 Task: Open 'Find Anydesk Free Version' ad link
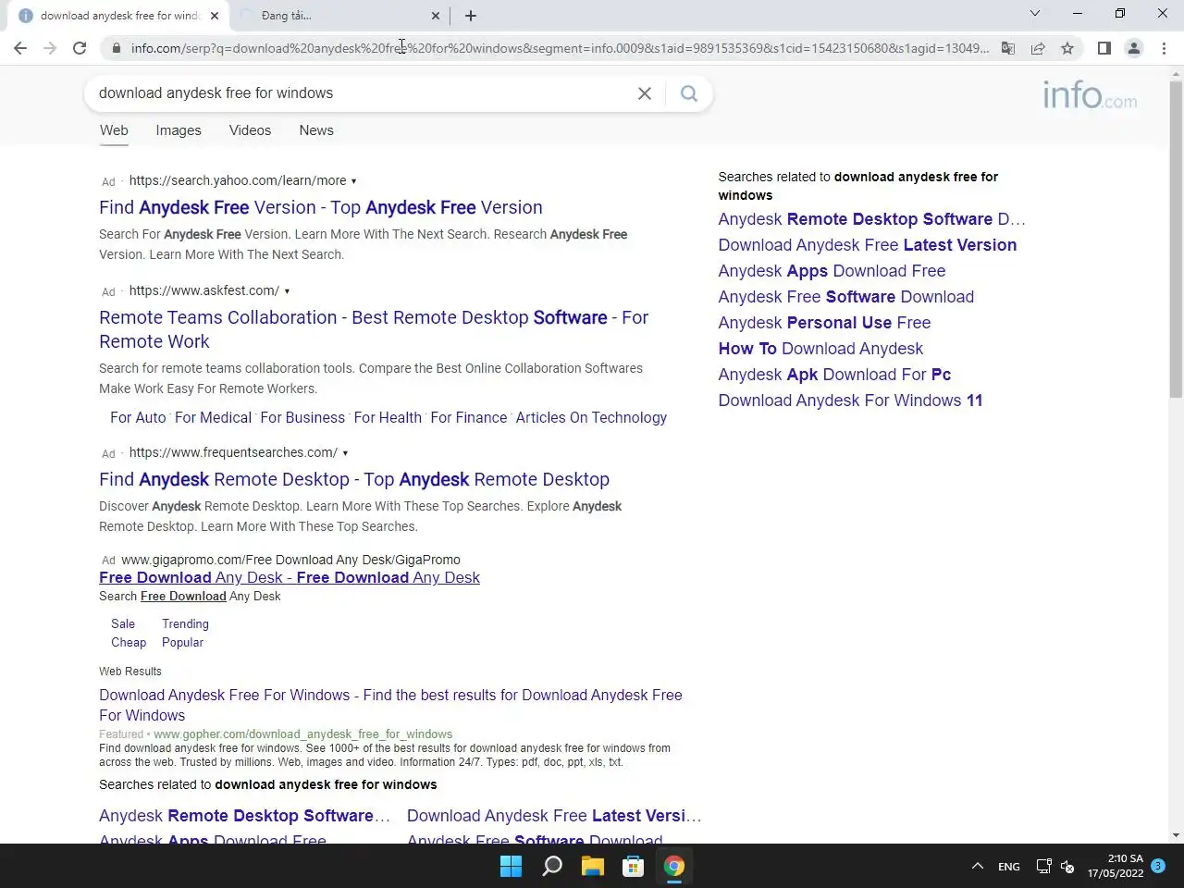[321, 207]
